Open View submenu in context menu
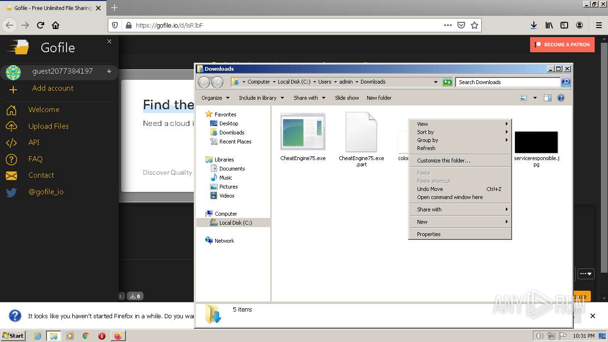 tap(460, 124)
